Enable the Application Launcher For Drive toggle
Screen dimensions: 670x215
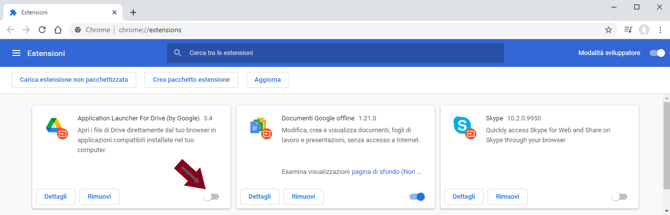pos(211,197)
